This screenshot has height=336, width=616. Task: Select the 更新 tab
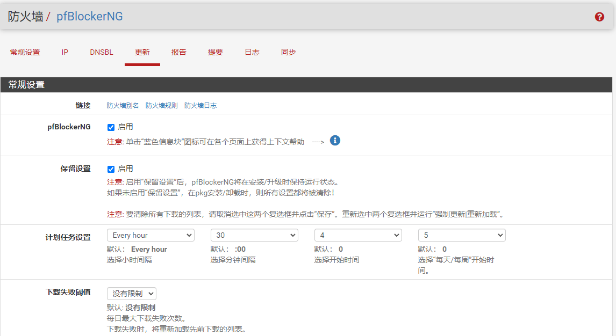click(x=142, y=52)
